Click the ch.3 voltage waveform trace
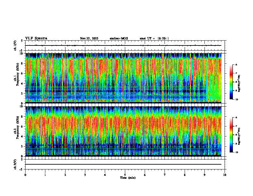 pyautogui.click(x=123, y=164)
